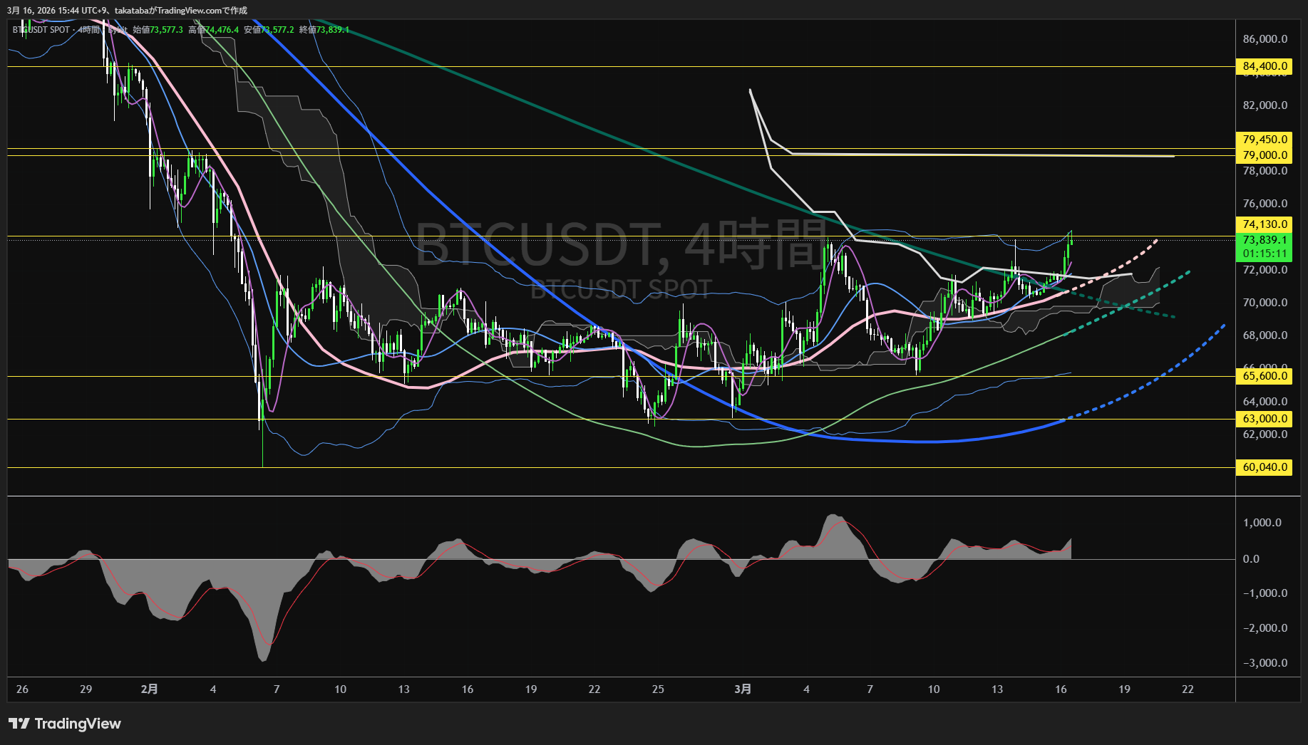Viewport: 1308px width, 745px height.
Task: Click the 63,000.0 yellow level label
Action: [x=1264, y=419]
